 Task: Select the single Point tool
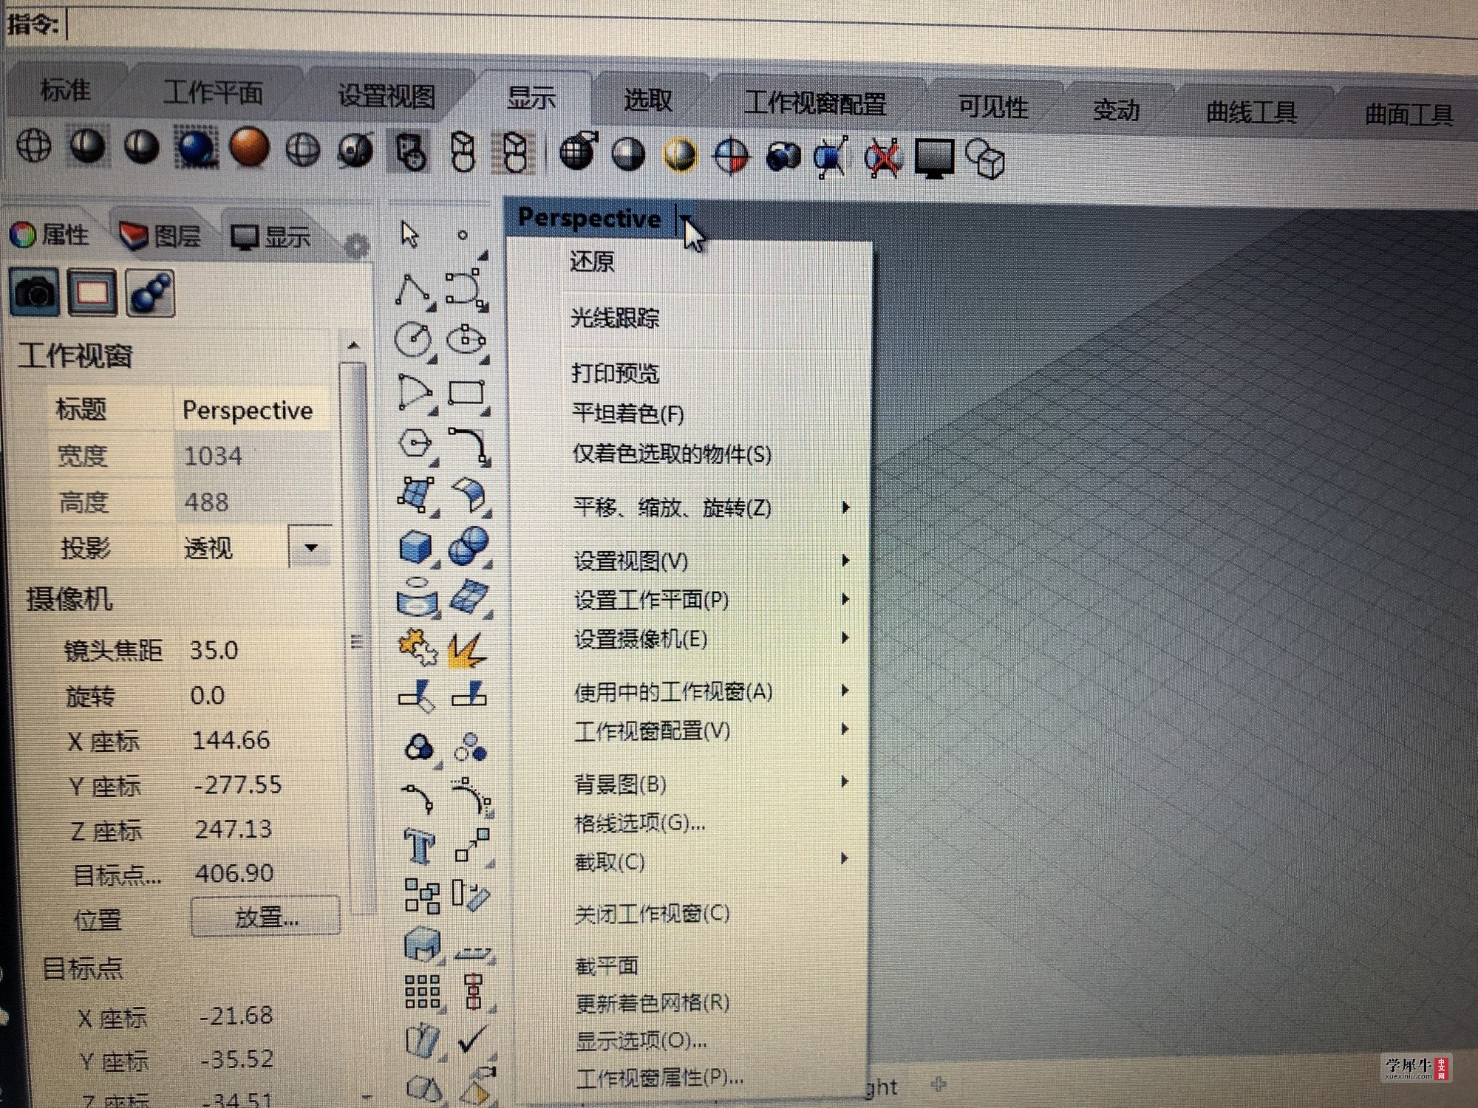(463, 235)
